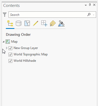Switch to List By Data Source icon
This screenshot has width=98, height=106.
[19, 23]
